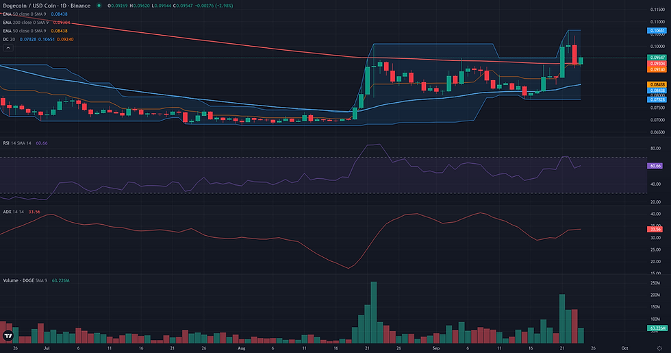Click the green volume 63.226M axis label
Viewport: 671px width, 353px height.
tap(657, 328)
